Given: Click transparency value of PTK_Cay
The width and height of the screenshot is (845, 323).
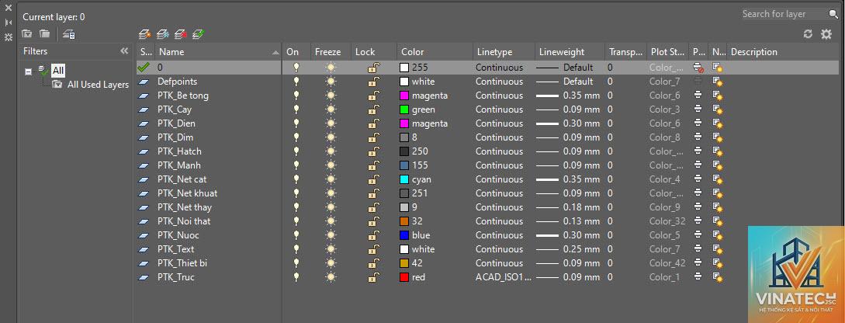Looking at the screenshot, I should point(610,109).
